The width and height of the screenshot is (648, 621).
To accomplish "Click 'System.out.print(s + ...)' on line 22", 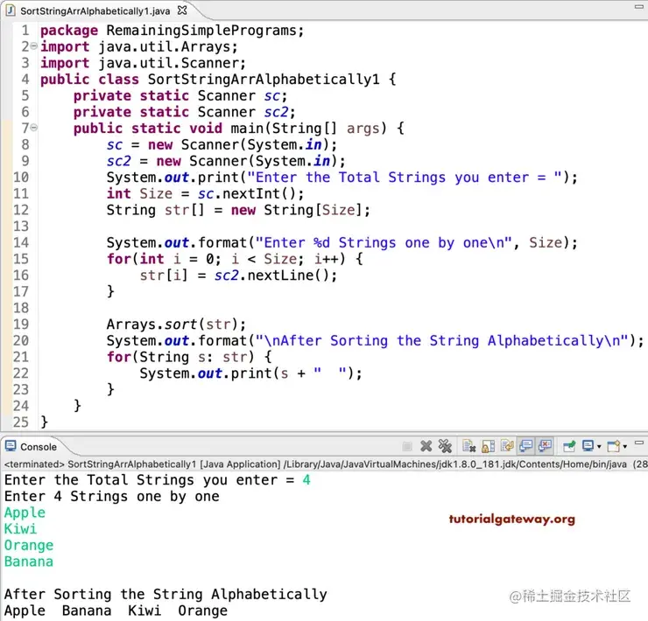I will coord(247,373).
